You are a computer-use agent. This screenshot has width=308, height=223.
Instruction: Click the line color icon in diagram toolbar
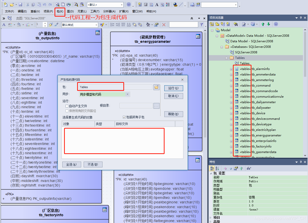click(x=28, y=25)
